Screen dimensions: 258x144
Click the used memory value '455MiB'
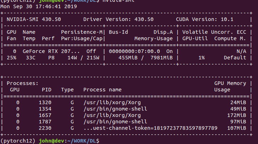point(128,58)
